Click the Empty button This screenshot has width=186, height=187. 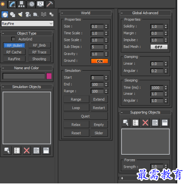pyautogui.click(x=99, y=125)
